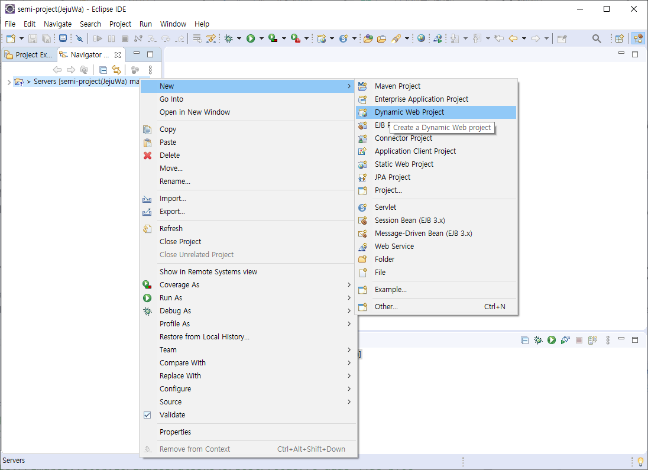Maximize the bottom Servers panel
The height and width of the screenshot is (470, 648).
click(x=635, y=340)
